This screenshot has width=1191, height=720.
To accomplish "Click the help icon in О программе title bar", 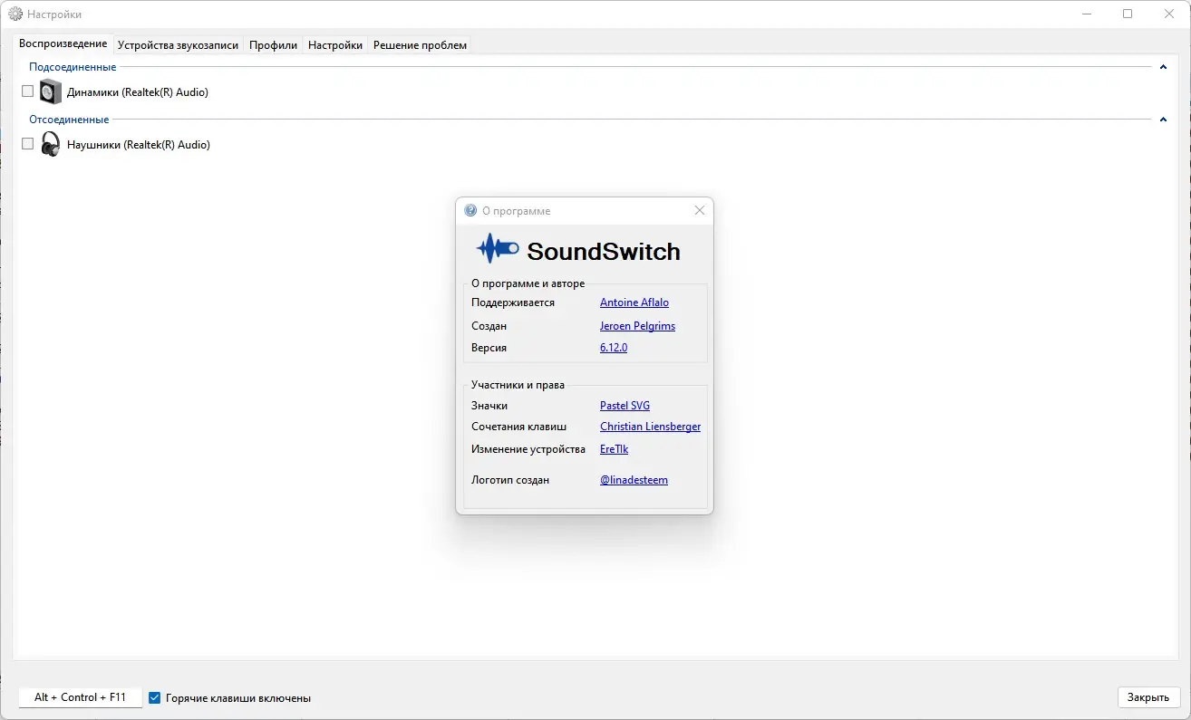I will point(470,211).
